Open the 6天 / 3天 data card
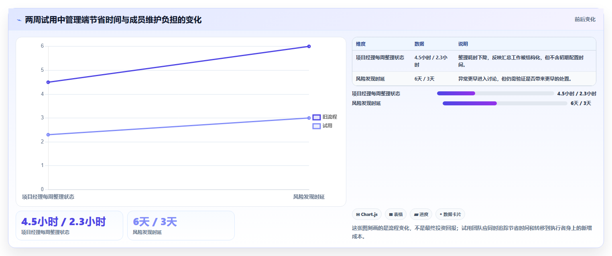Image resolution: width=612 pixels, height=256 pixels. coord(181,226)
